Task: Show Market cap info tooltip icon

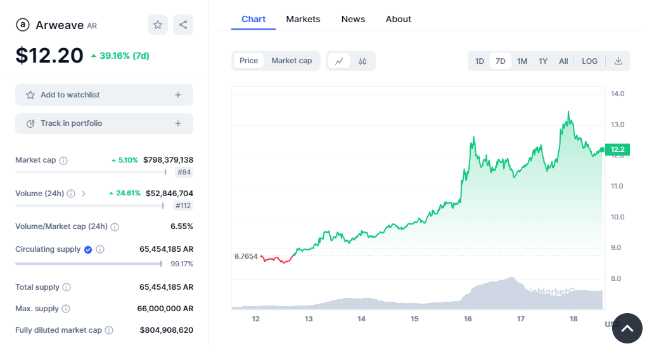Action: click(63, 161)
